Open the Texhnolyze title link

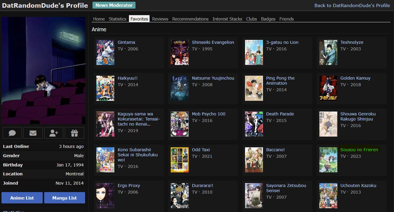coord(352,42)
